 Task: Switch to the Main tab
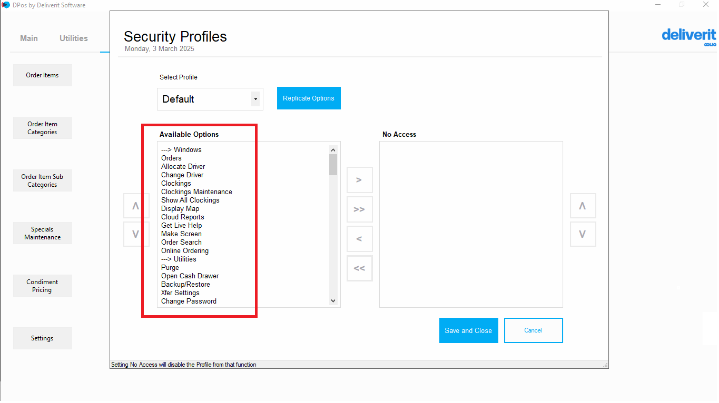pyautogui.click(x=29, y=38)
